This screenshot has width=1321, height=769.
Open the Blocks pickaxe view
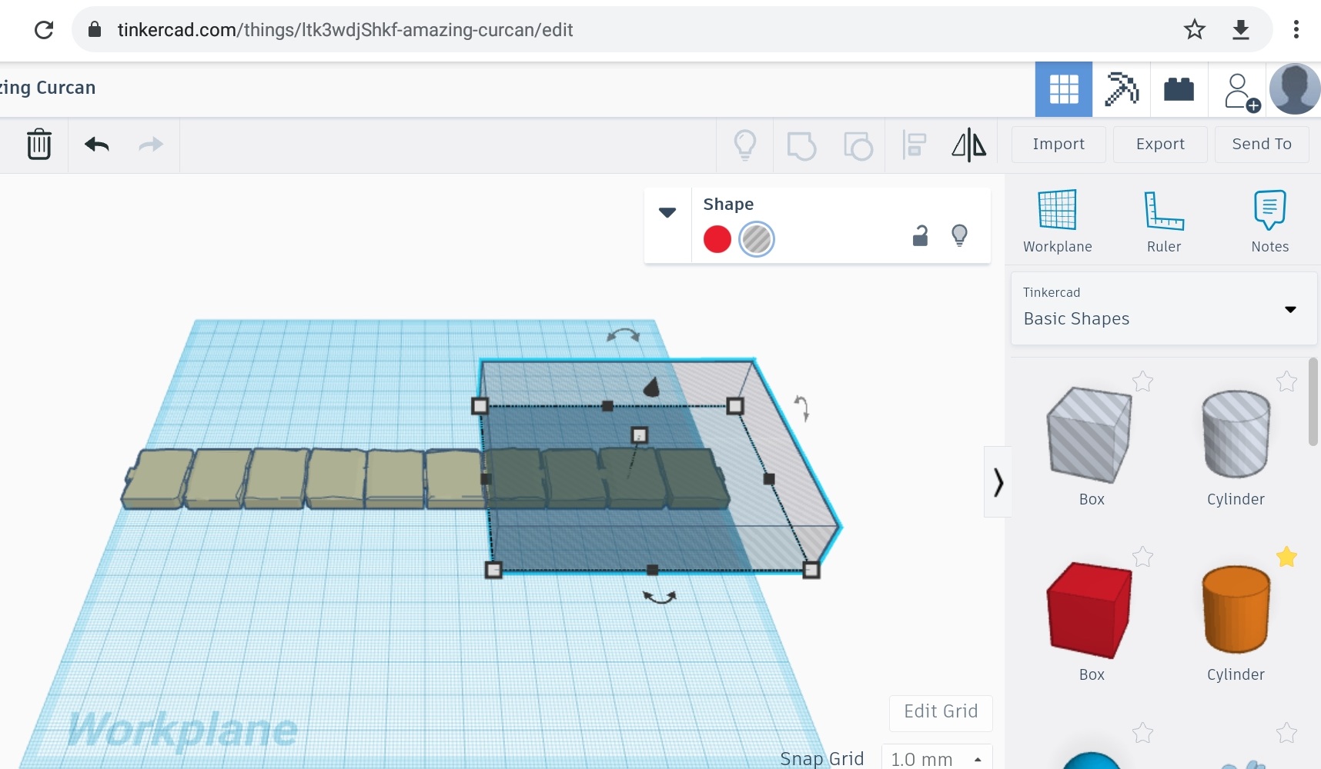coord(1121,89)
